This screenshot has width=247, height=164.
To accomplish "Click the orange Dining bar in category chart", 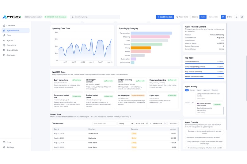I will click(141, 48).
